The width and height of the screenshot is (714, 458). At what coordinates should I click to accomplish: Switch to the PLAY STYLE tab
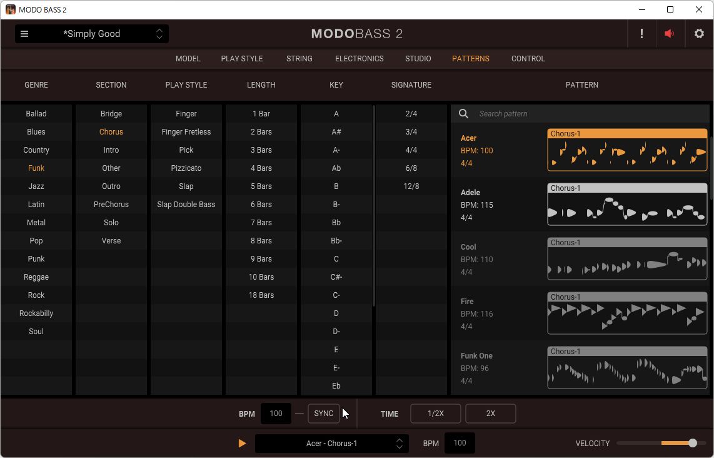[242, 59]
